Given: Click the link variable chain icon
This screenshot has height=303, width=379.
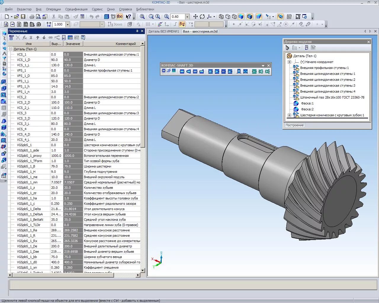Looking at the screenshot, I should [x=50, y=38].
